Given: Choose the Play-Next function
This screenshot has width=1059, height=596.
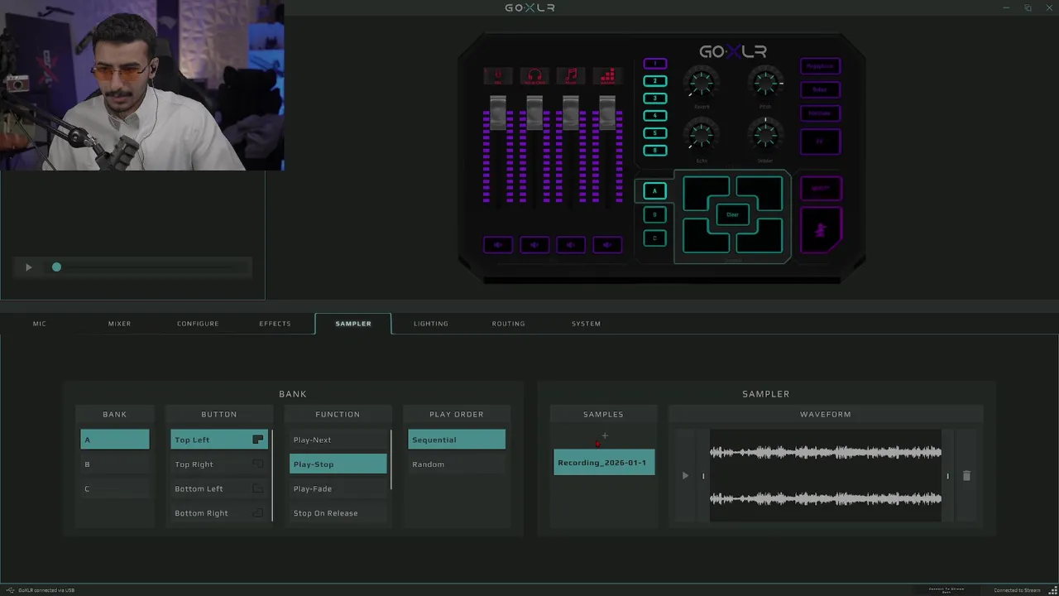Looking at the screenshot, I should click(338, 440).
